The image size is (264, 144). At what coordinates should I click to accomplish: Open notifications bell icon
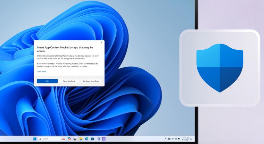191,139
